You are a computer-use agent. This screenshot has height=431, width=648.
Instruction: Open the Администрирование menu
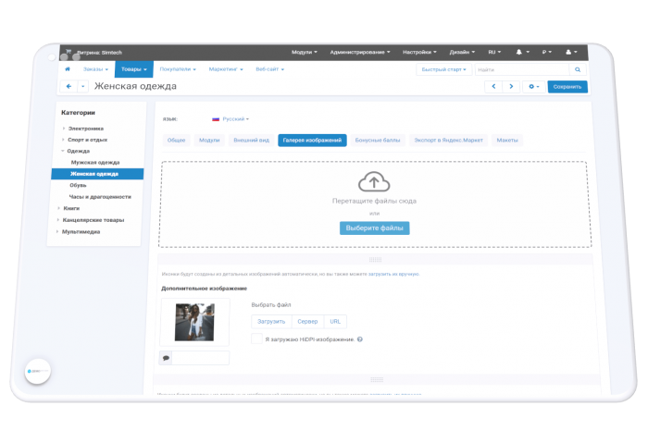(359, 52)
